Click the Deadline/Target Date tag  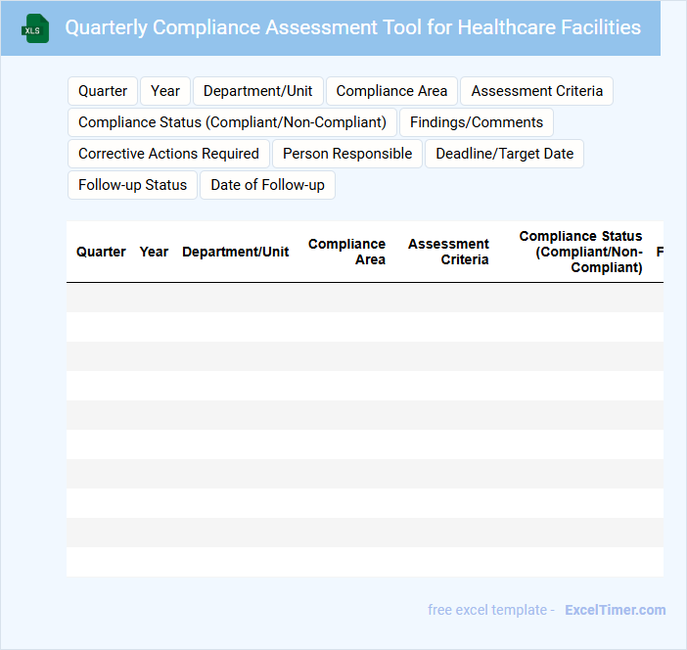tap(505, 154)
